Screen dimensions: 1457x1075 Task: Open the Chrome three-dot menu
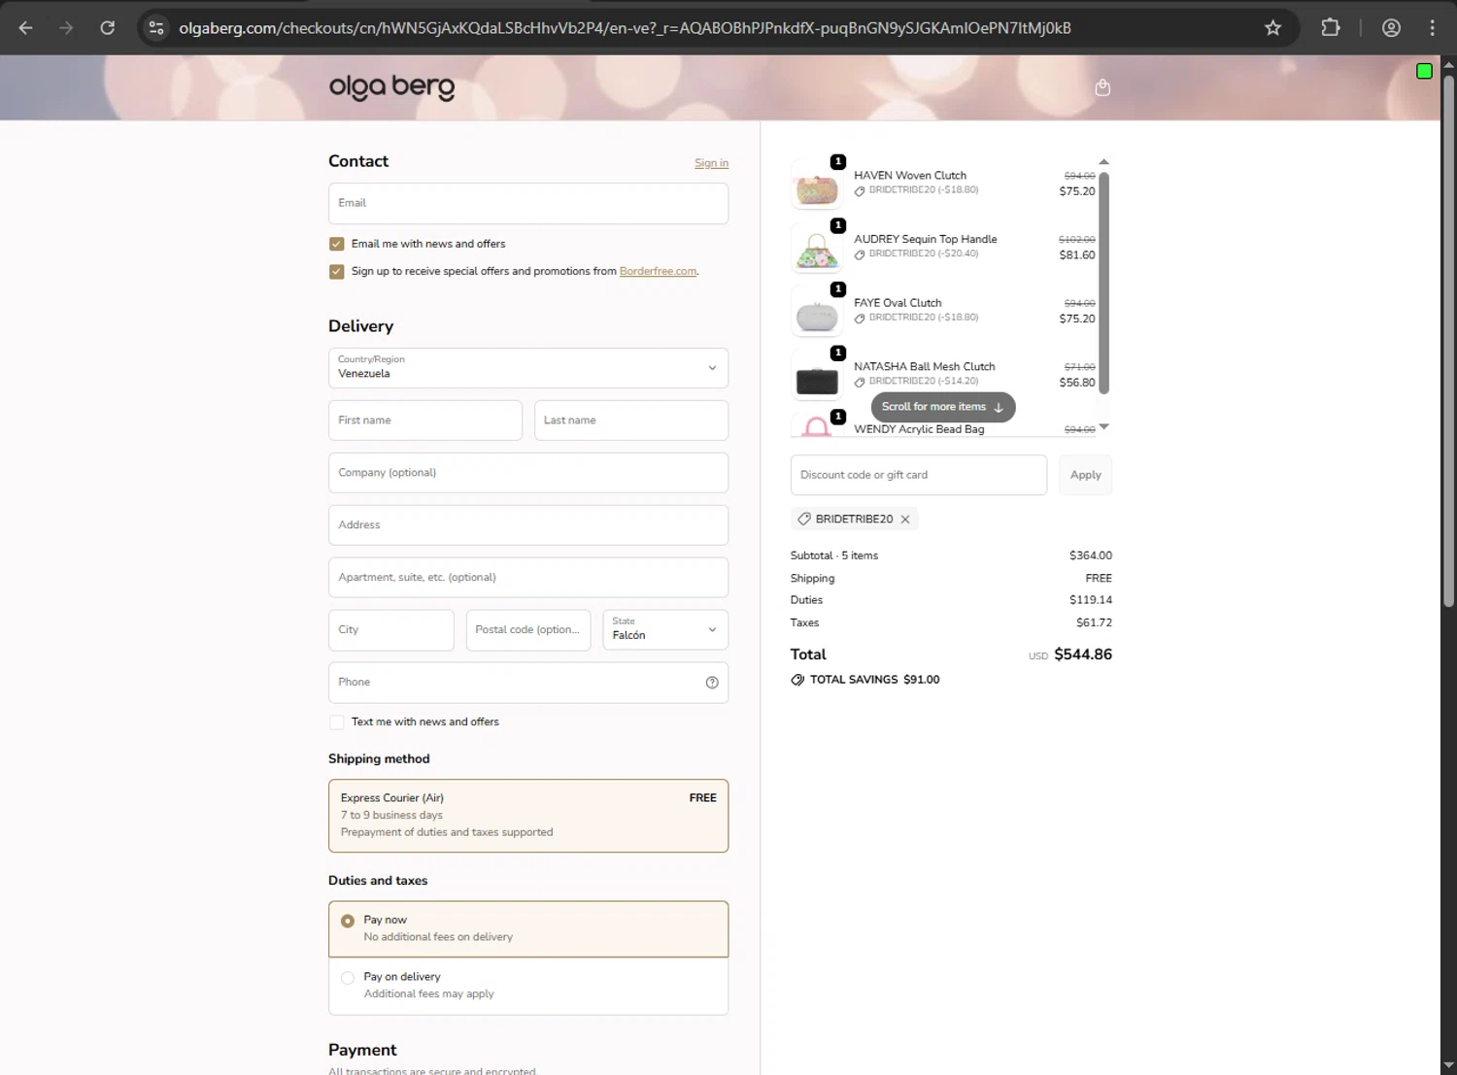(x=1432, y=28)
